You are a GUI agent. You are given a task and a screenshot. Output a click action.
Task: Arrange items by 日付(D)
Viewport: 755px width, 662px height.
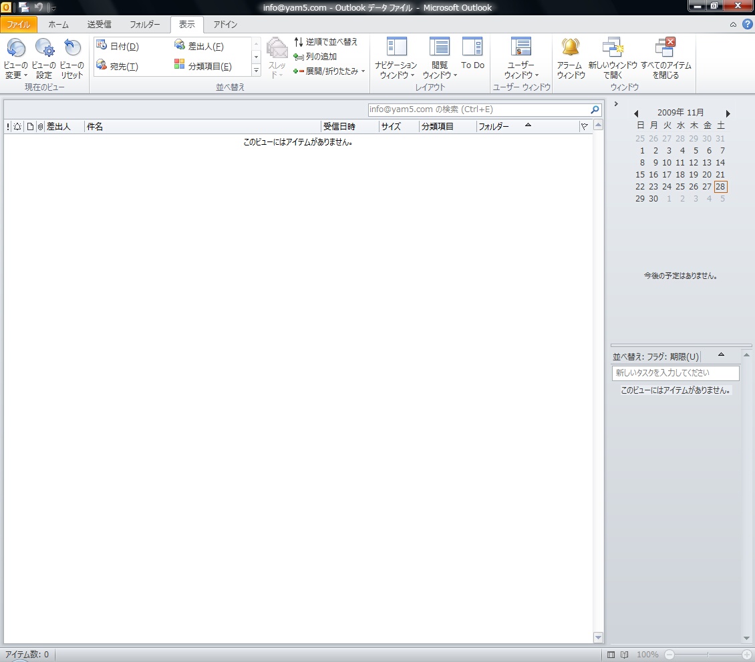click(x=118, y=46)
